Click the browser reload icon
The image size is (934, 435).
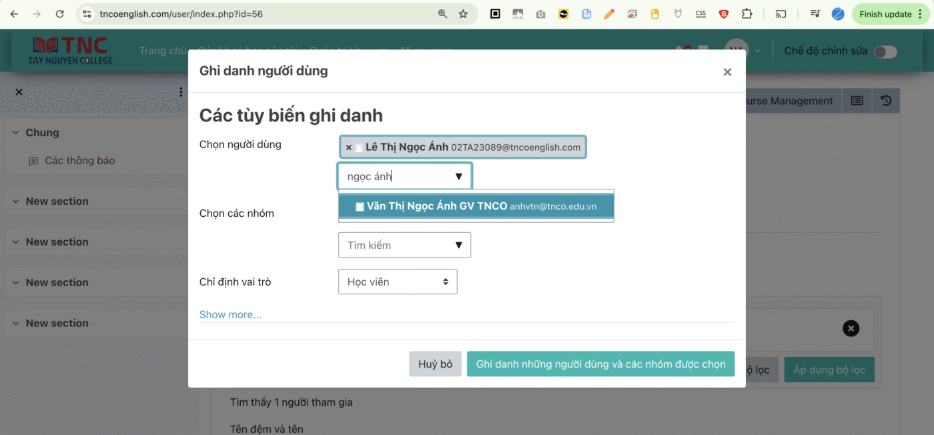[59, 14]
